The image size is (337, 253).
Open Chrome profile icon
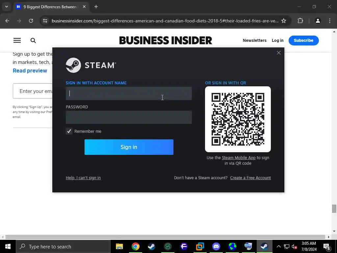pyautogui.click(x=318, y=21)
